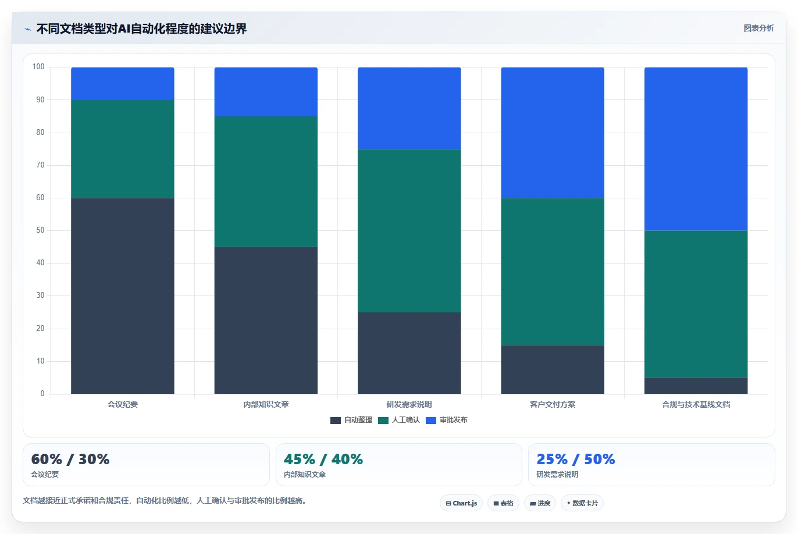
Task: Click the 内部知识文章 caption in the stat card
Action: pos(305,475)
